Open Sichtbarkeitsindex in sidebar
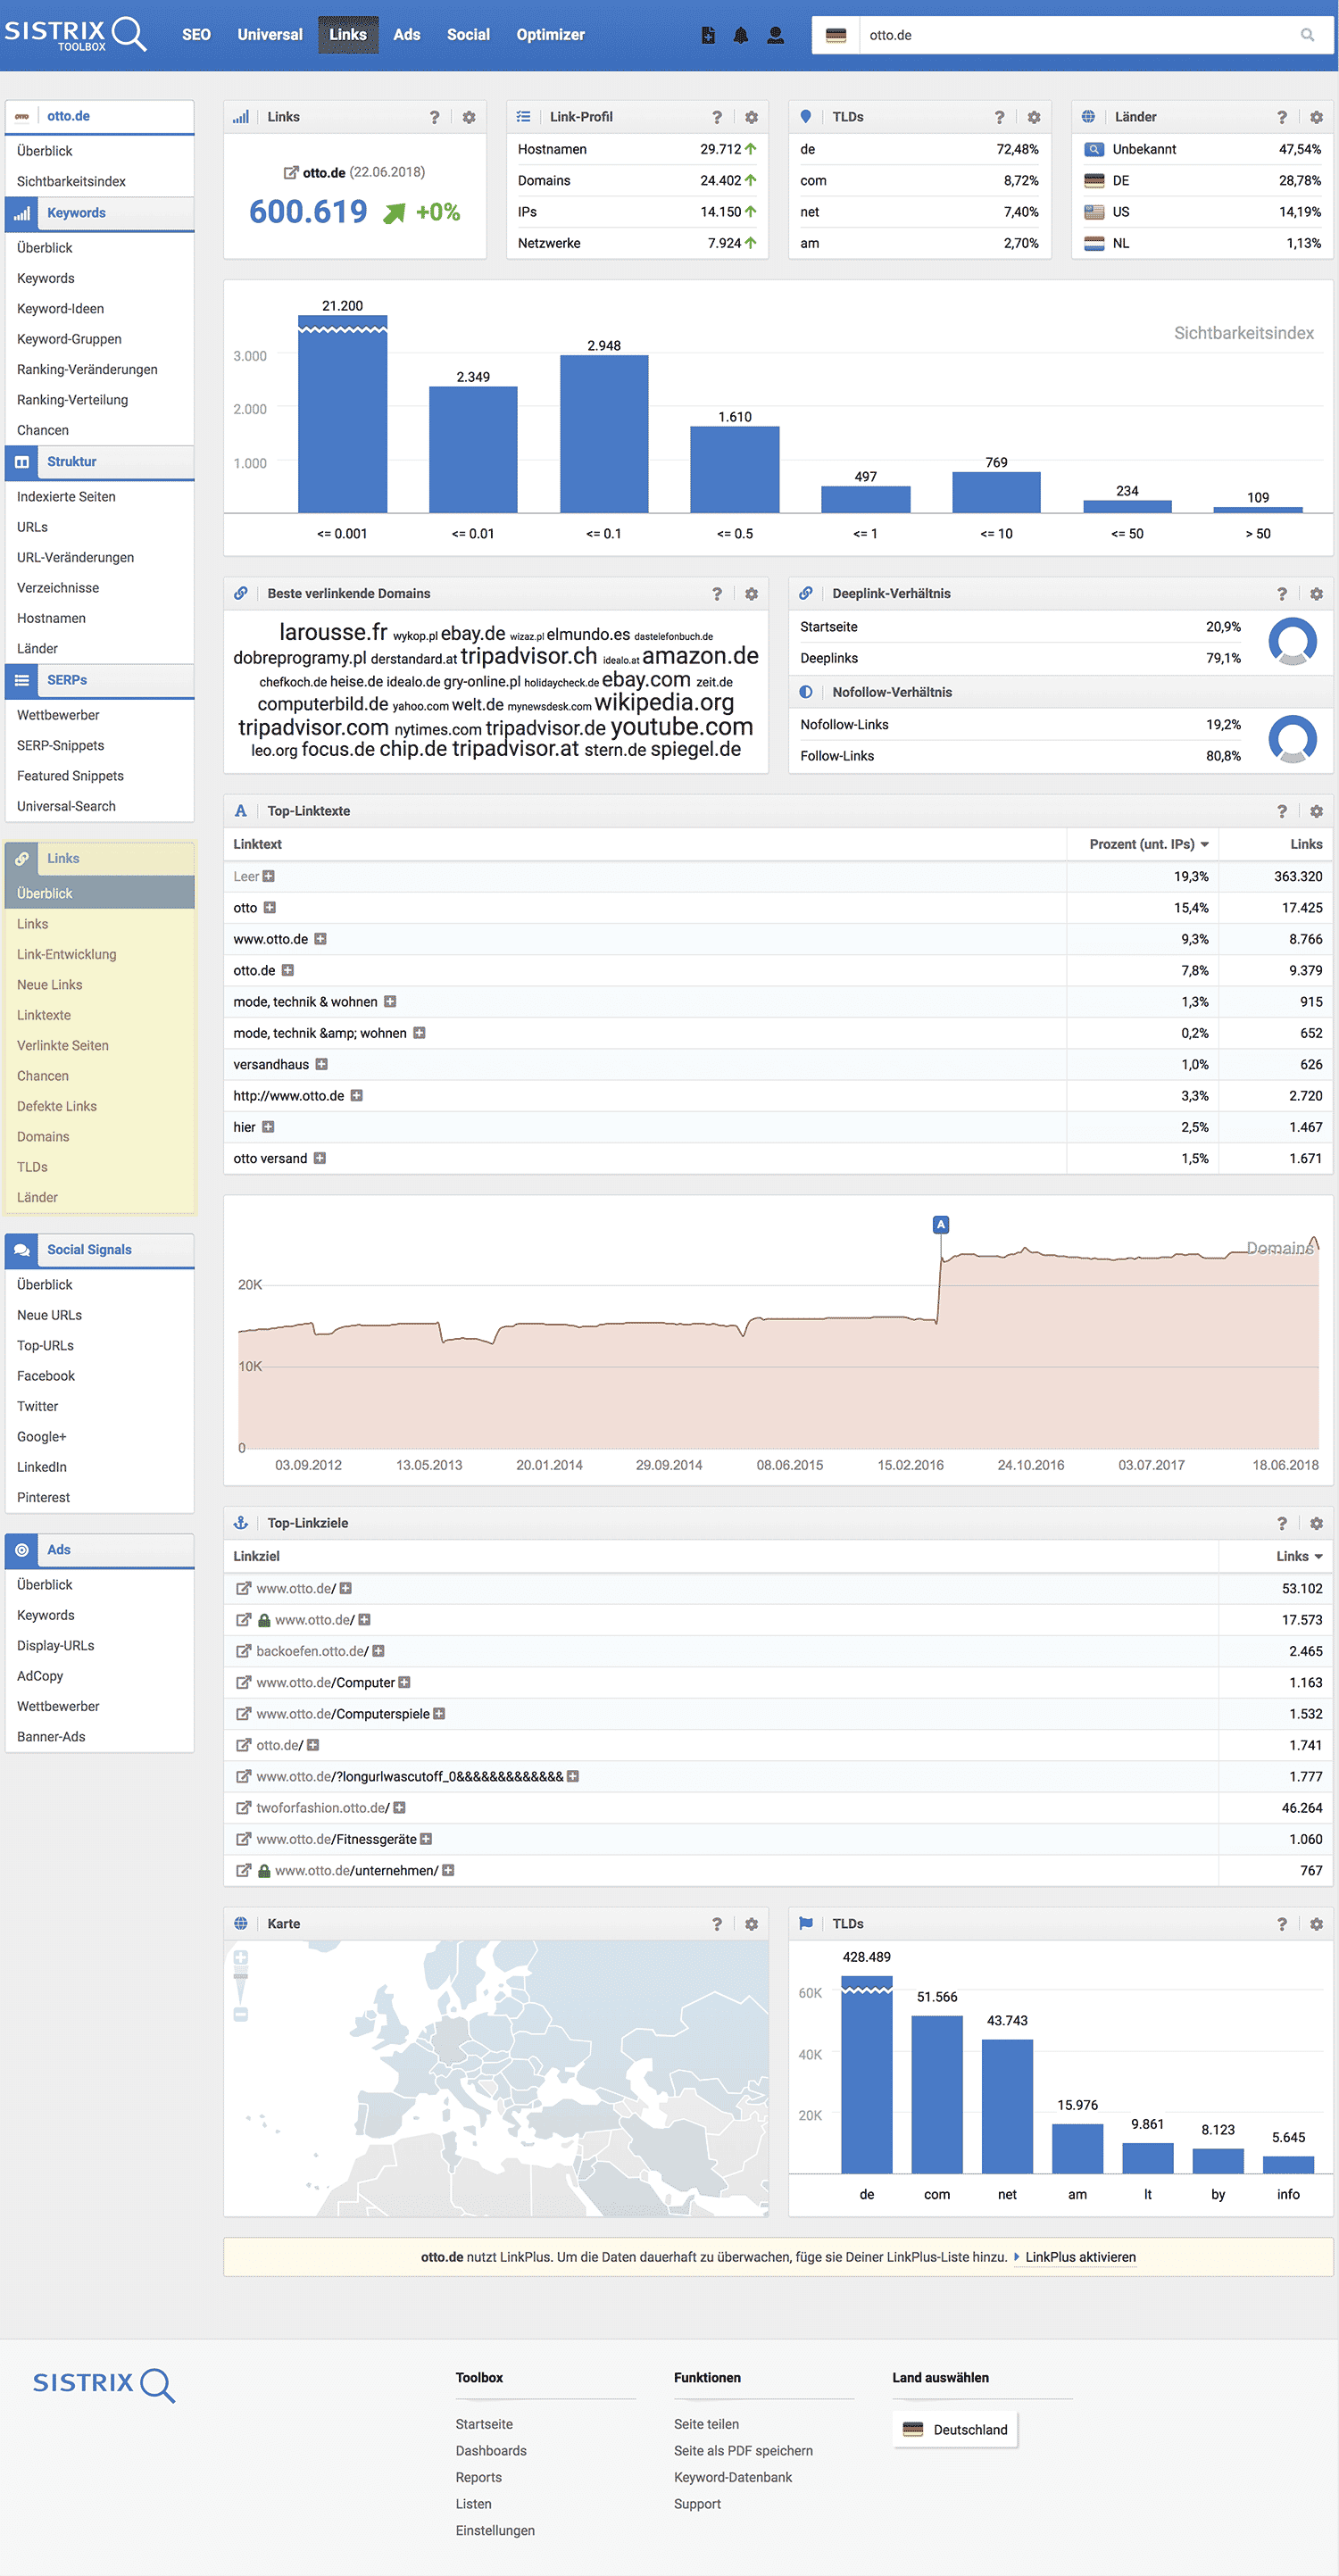This screenshot has width=1339, height=2576. point(71,181)
